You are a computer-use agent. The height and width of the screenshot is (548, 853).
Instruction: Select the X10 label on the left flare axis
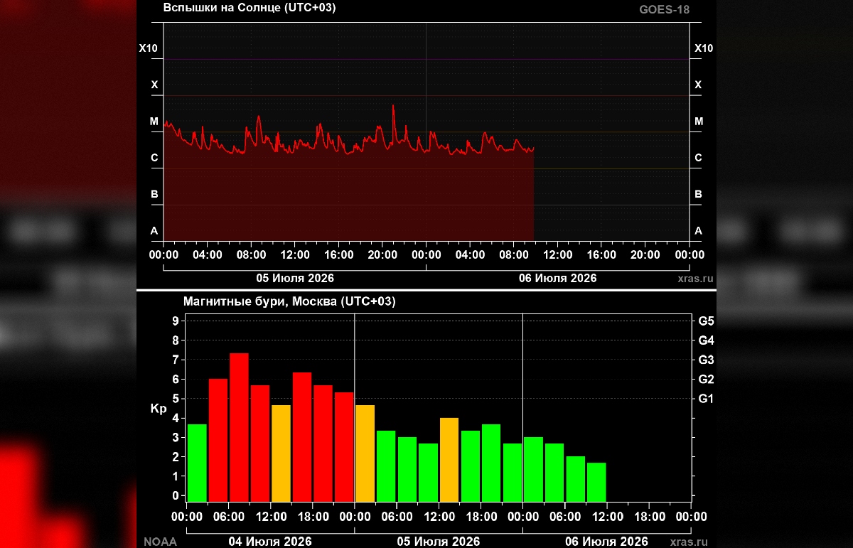coord(148,48)
